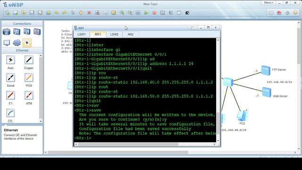Image resolution: width=302 pixels, height=170 pixels.
Task: Click the Web-Server device in topology
Action: pyautogui.click(x=267, y=92)
